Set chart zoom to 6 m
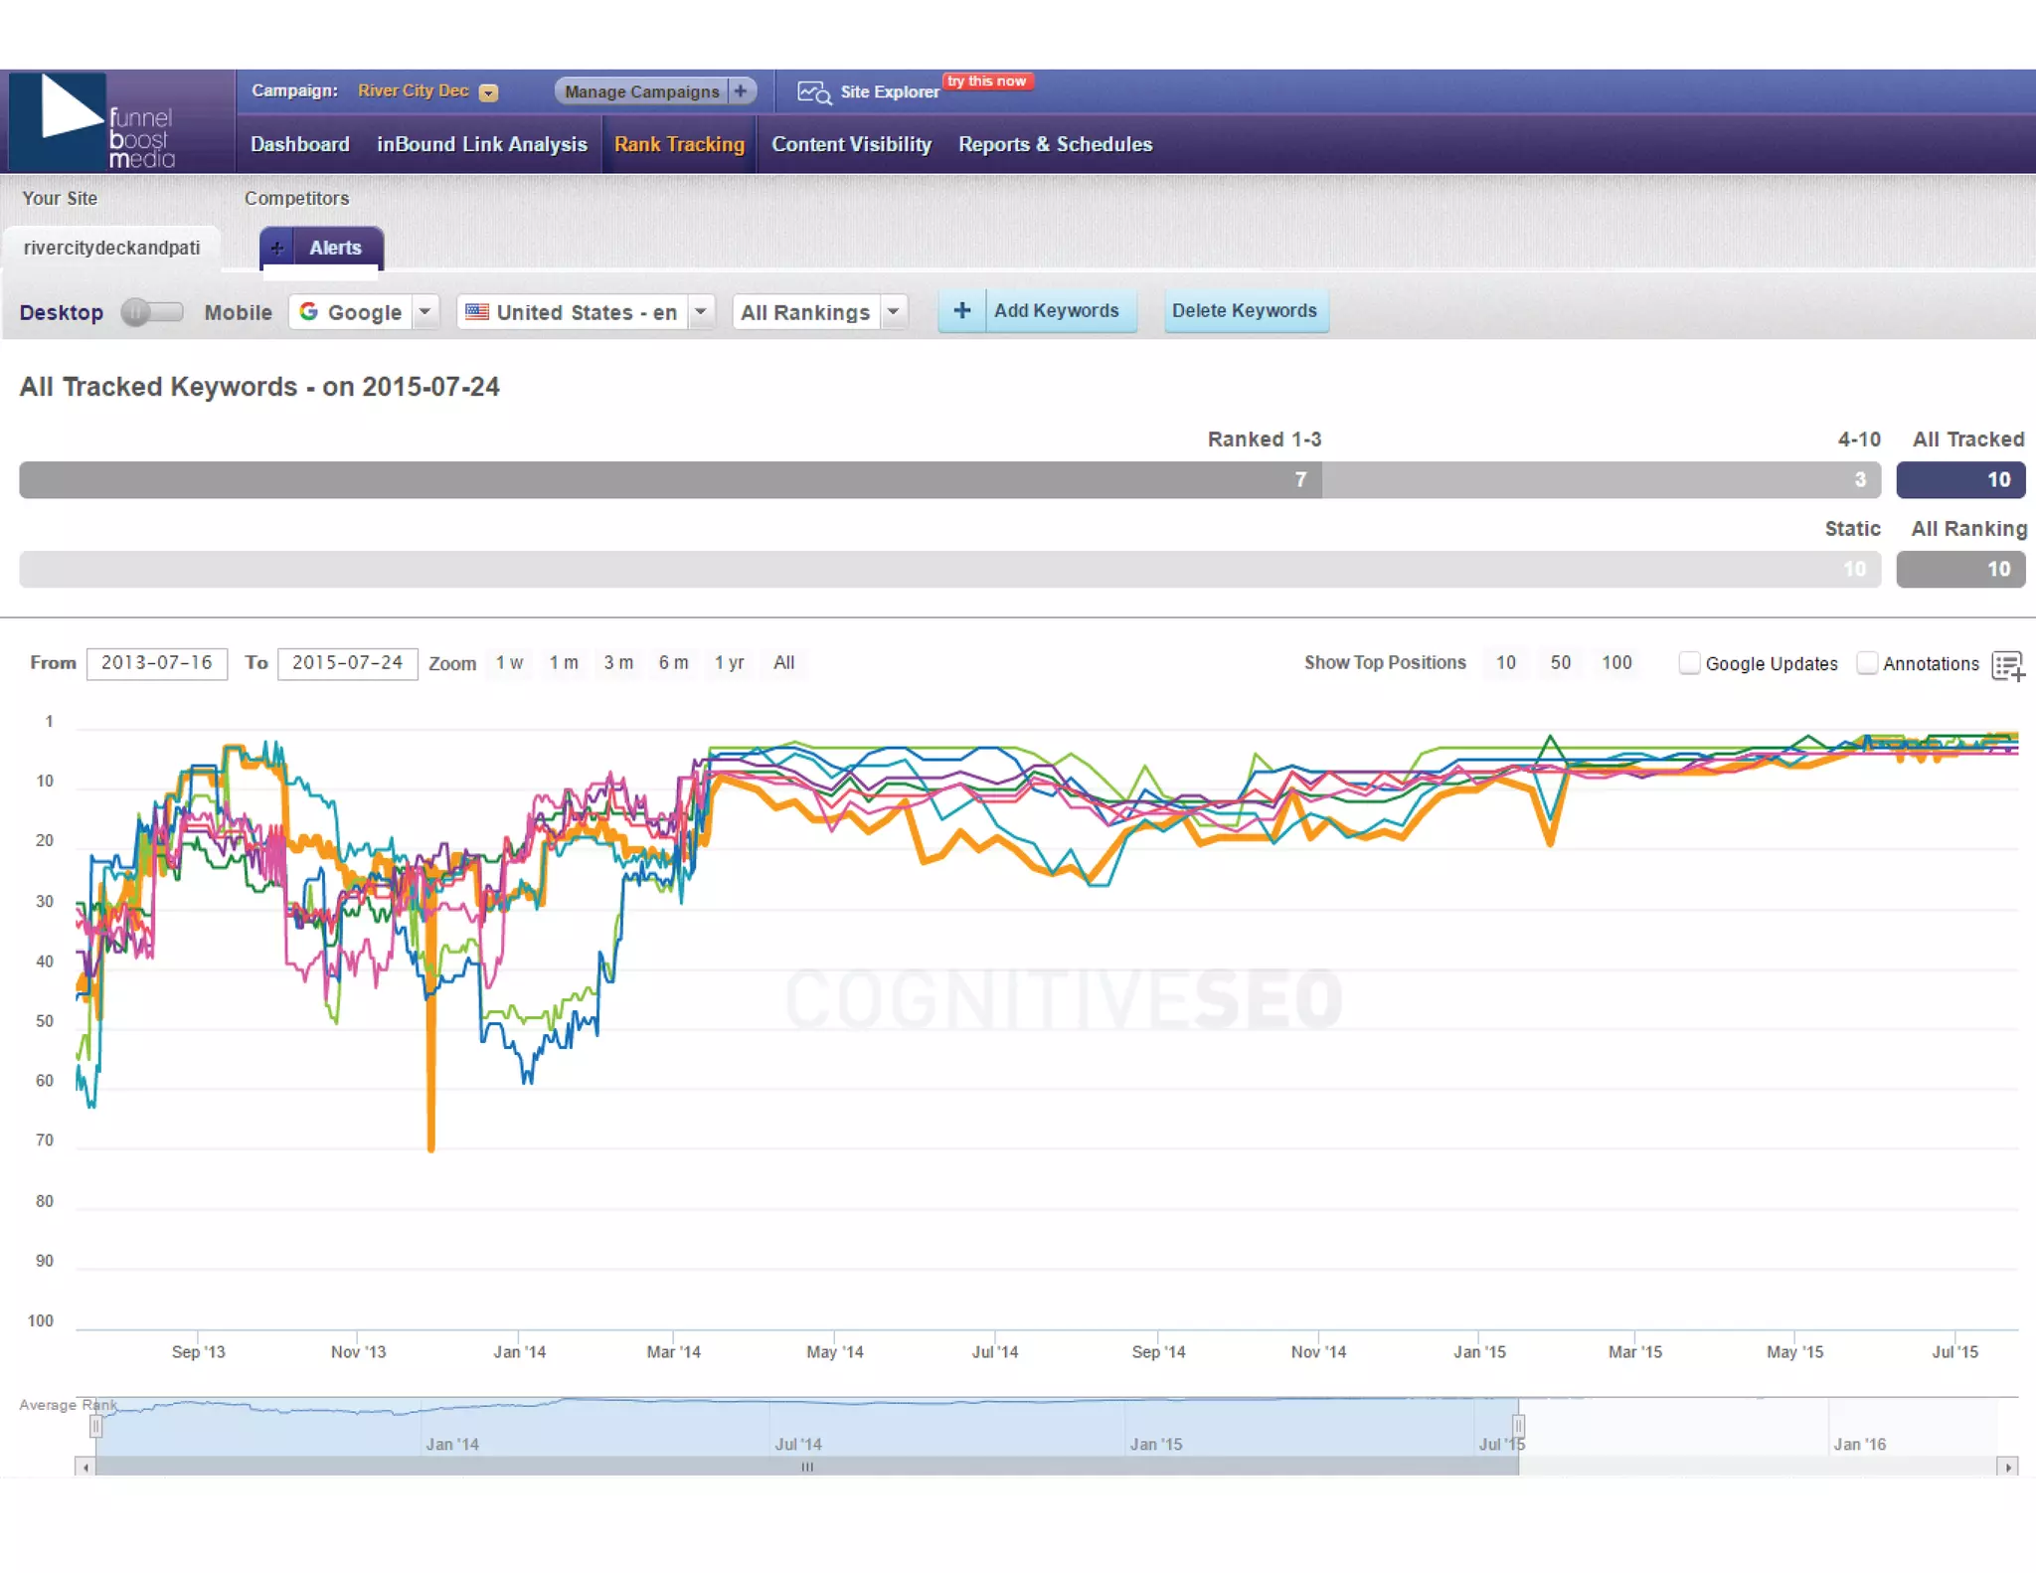This screenshot has height=1573, width=2036. [x=673, y=663]
